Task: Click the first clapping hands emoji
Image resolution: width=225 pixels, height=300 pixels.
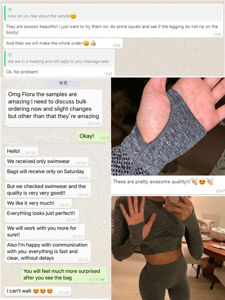Action: click(195, 181)
